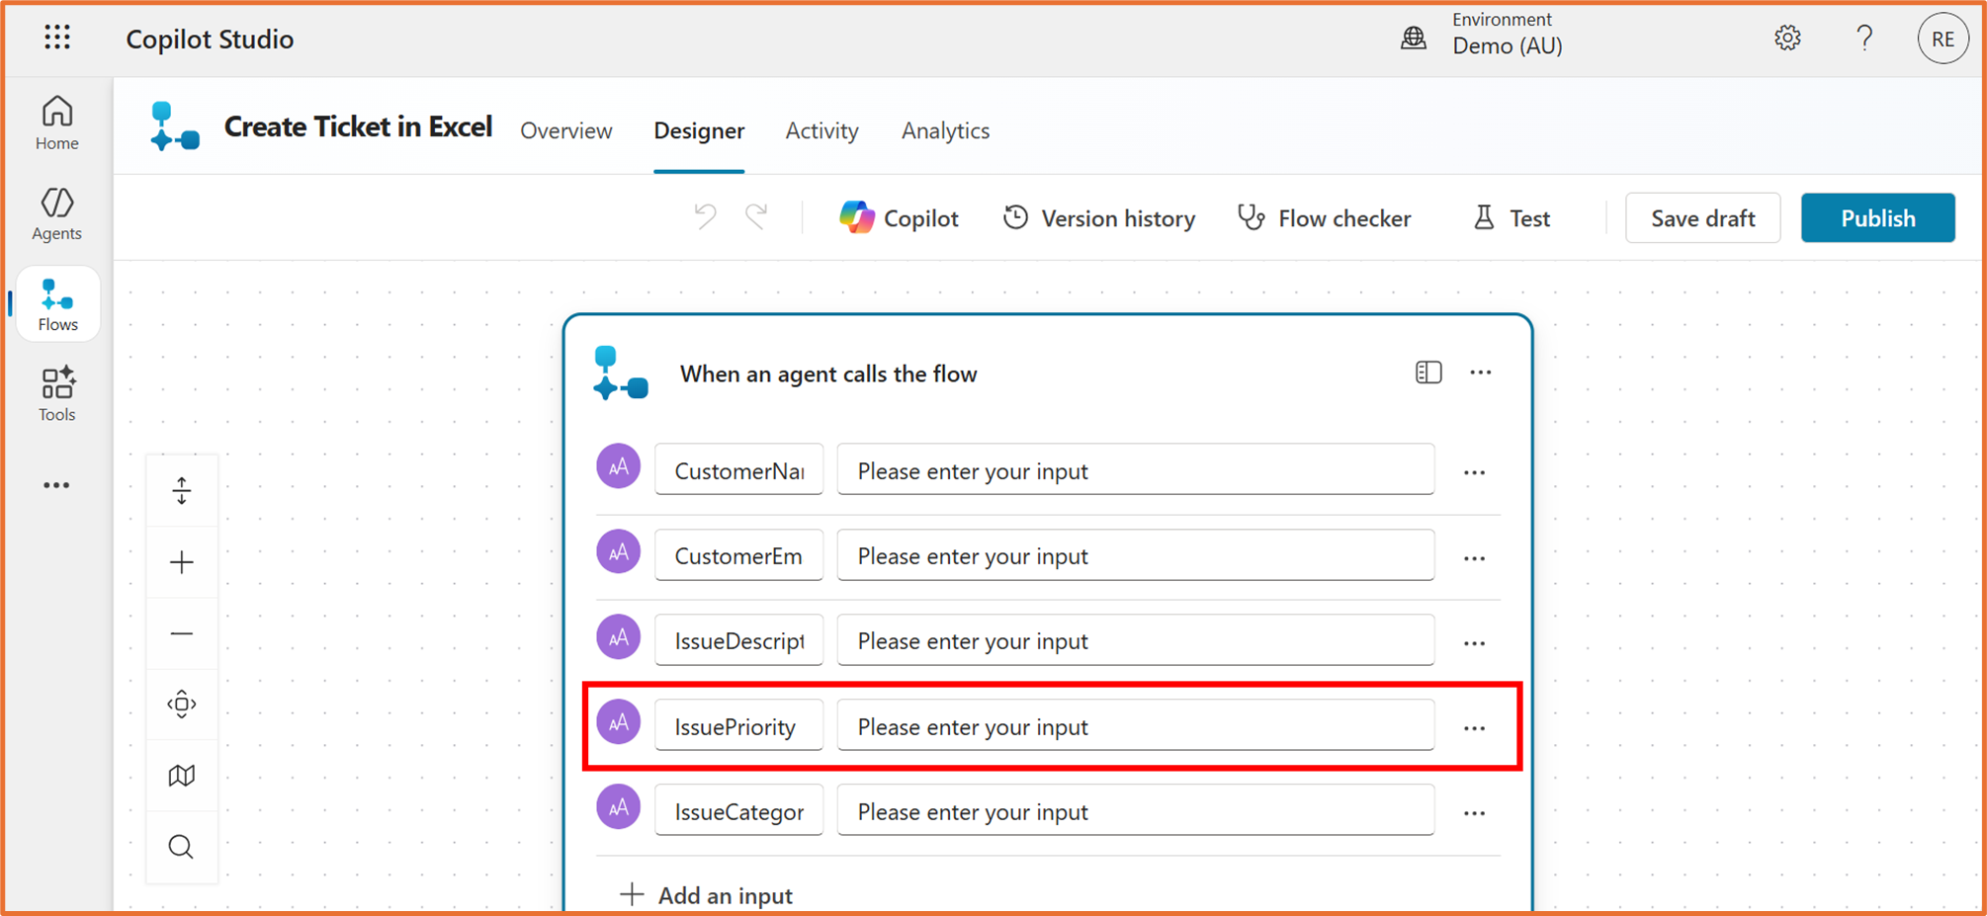Open Tools in the sidebar
The height and width of the screenshot is (916, 1987).
[x=57, y=394]
